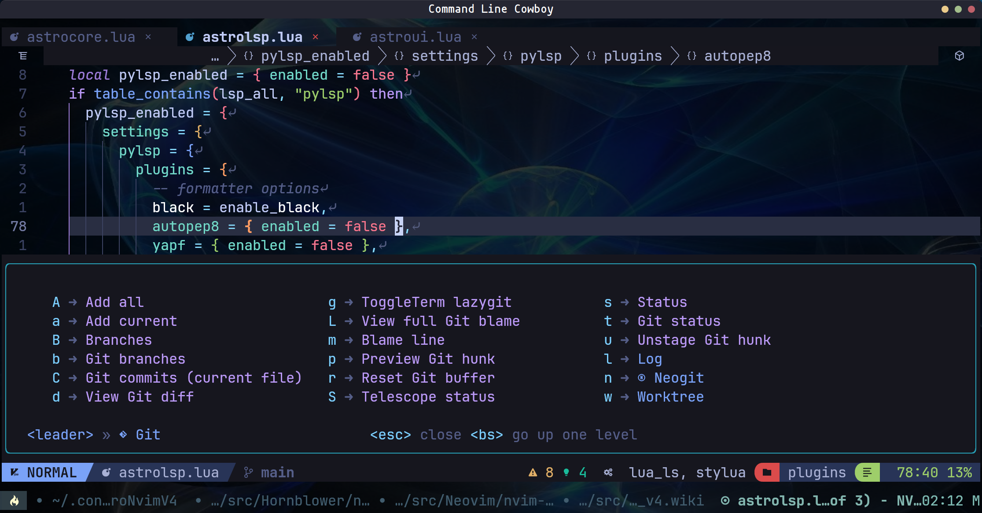Select ToggleTerm lazygit entry
Screen dimensions: 982x513
[x=436, y=302]
